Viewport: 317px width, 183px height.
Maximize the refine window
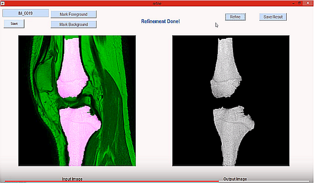point(300,3)
